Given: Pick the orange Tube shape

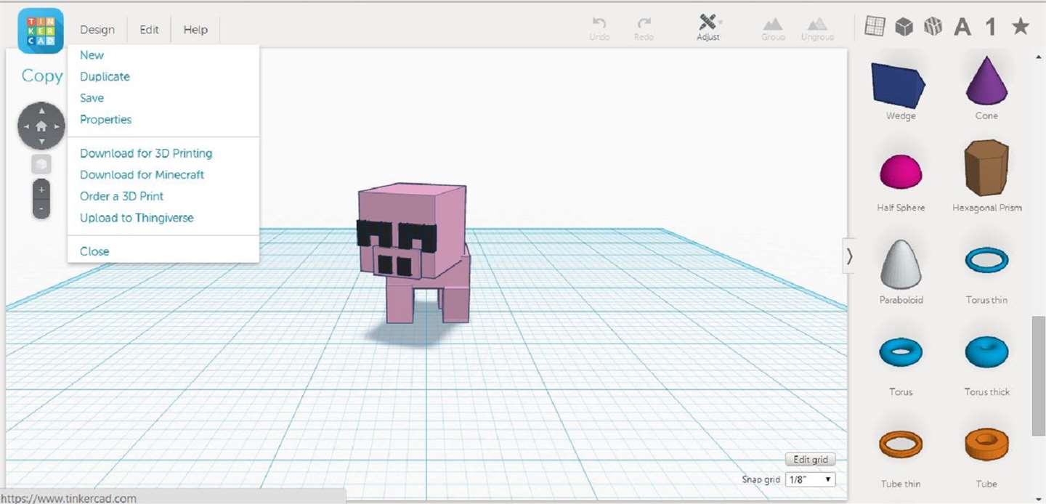Looking at the screenshot, I should click(986, 444).
